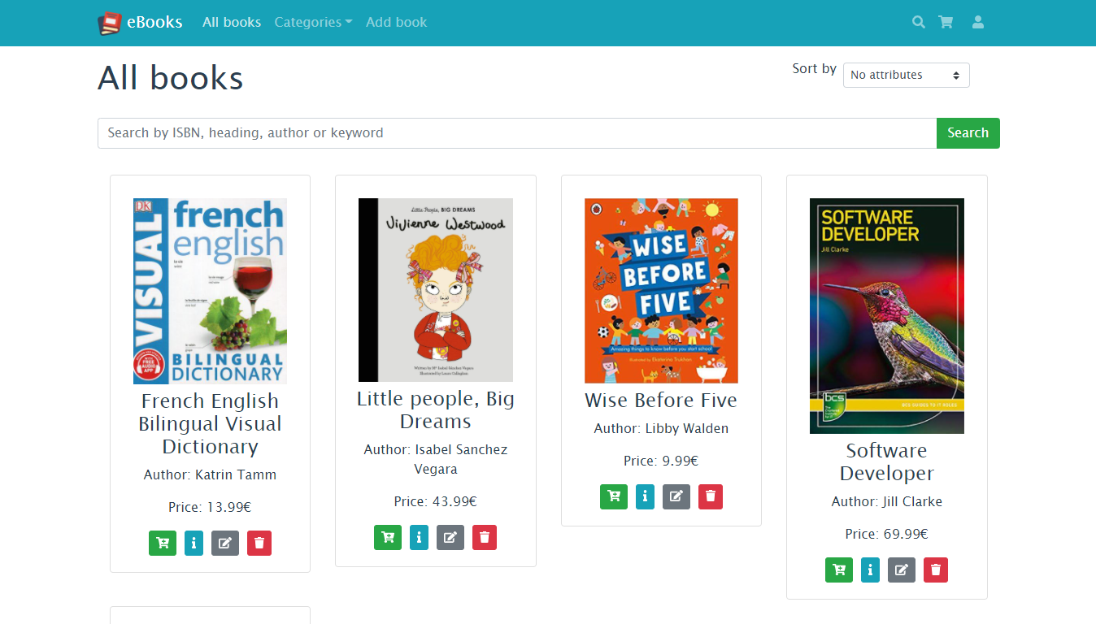Open the Sort by attributes dropdown
Screen dimensions: 1096x624
coord(906,75)
